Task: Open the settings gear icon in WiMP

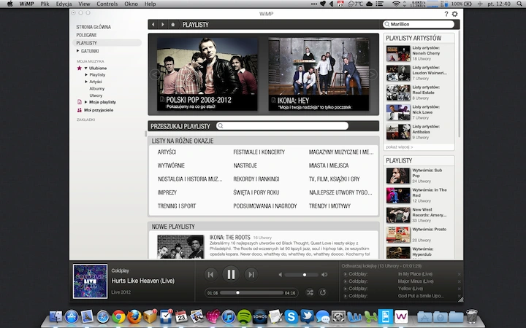Action: click(x=455, y=14)
